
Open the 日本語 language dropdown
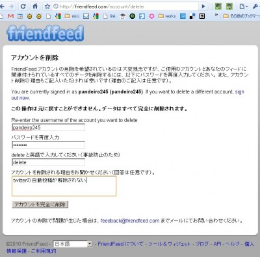tap(73, 244)
